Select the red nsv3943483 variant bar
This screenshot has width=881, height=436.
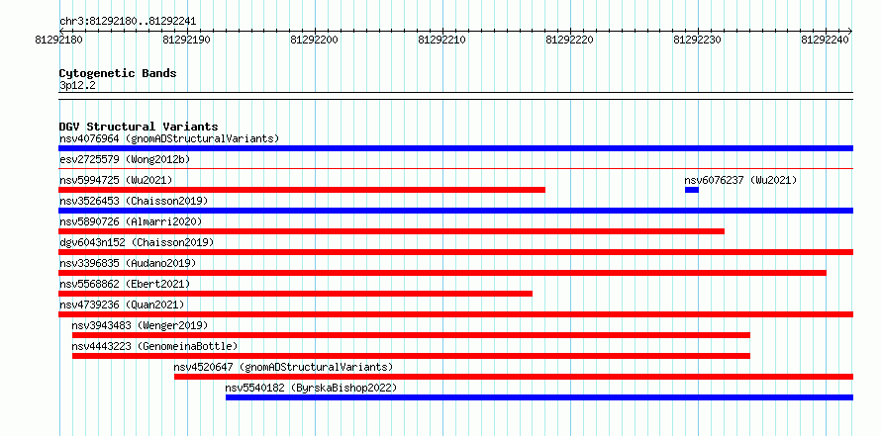click(411, 335)
